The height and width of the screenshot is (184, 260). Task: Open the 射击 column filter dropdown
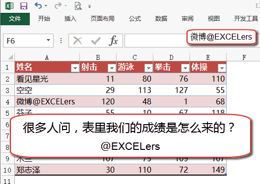[112, 68]
